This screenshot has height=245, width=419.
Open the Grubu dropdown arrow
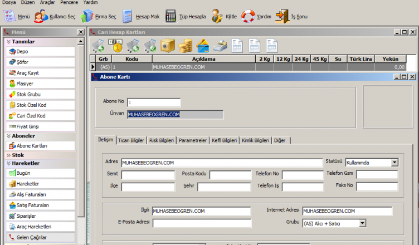point(362,223)
